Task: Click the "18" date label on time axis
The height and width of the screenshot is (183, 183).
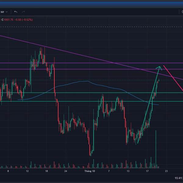Action: click(46, 171)
